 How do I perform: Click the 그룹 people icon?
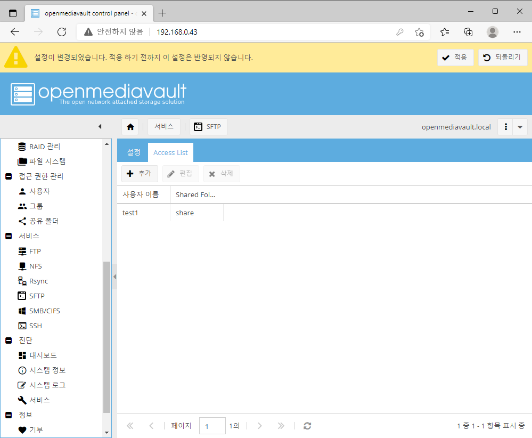click(x=22, y=206)
